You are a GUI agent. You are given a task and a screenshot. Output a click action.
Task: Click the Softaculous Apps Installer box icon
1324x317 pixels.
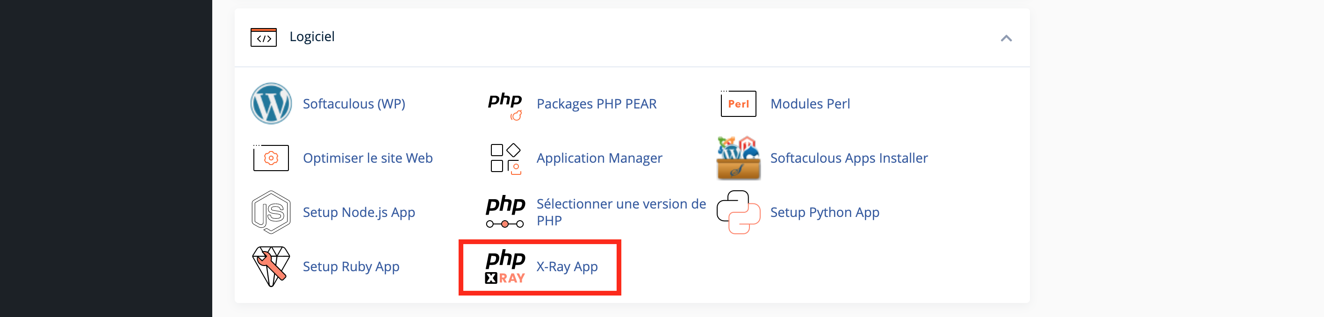tap(738, 158)
